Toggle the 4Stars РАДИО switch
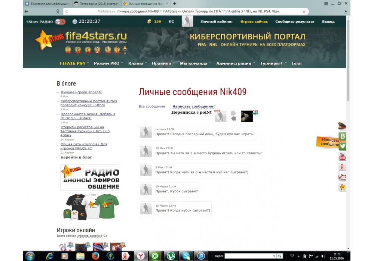The width and height of the screenshot is (374, 261). tap(60, 22)
